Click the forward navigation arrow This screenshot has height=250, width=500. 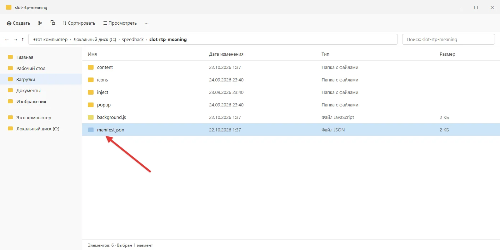click(x=15, y=39)
